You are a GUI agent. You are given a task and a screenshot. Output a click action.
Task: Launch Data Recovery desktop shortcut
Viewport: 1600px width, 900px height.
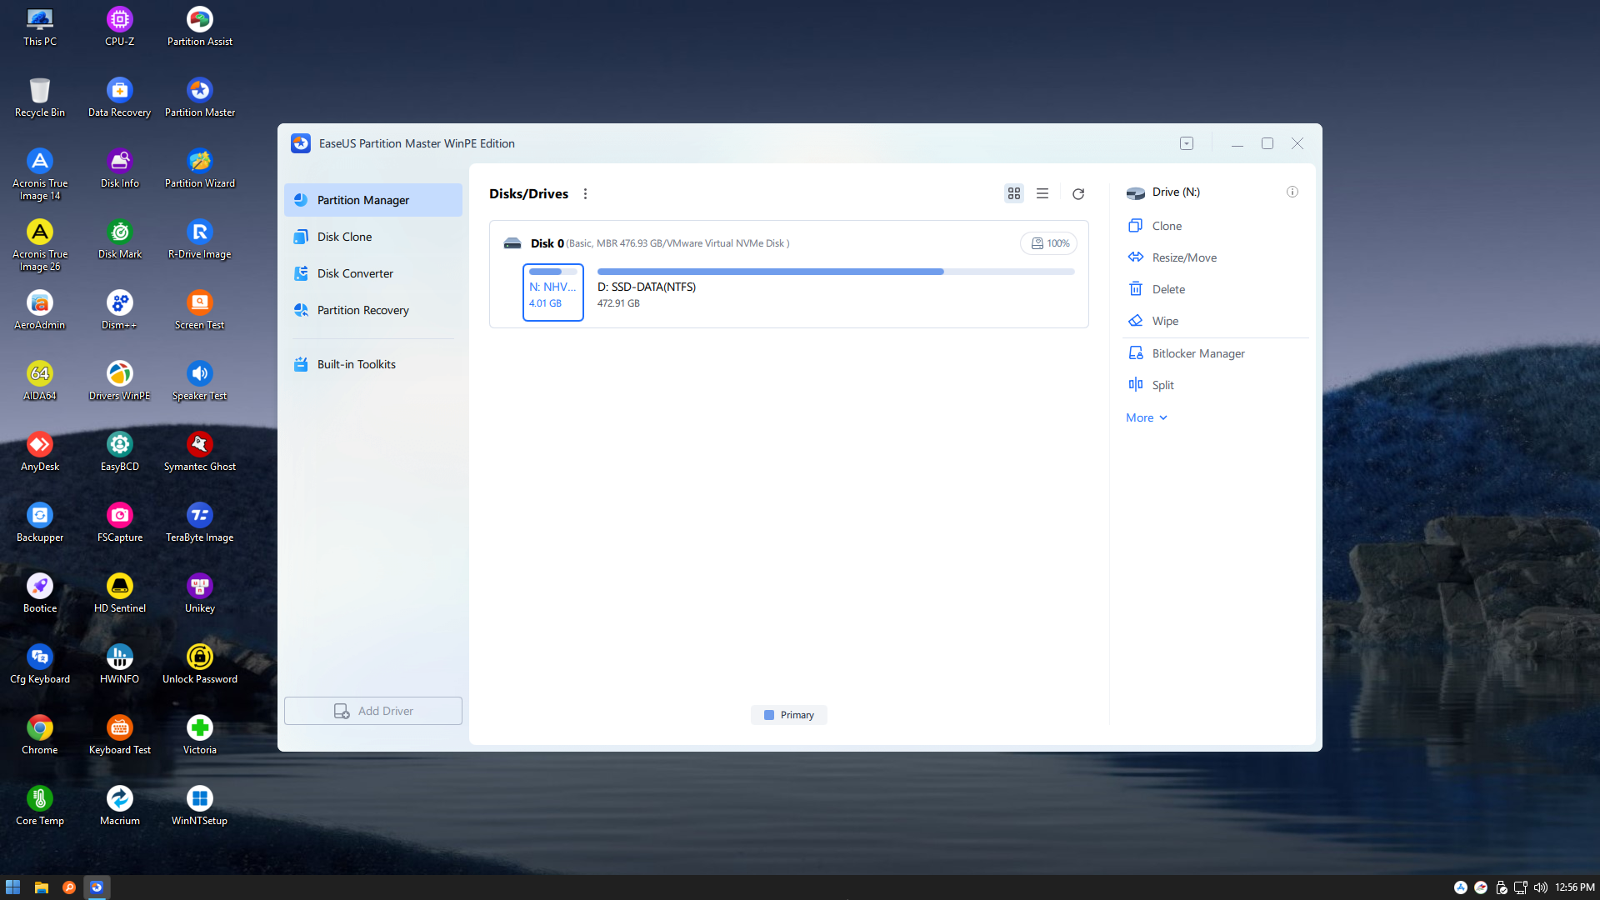click(119, 97)
